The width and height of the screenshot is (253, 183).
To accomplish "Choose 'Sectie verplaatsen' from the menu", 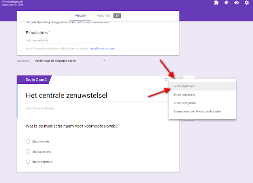I will (202, 94).
